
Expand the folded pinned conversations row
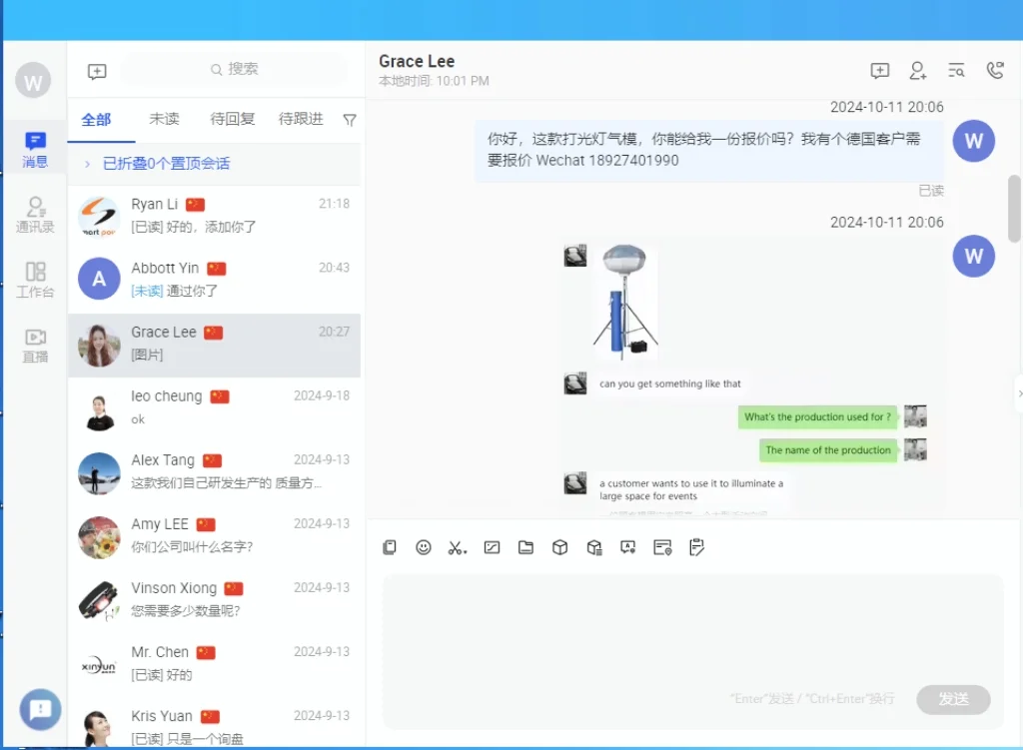pos(215,164)
